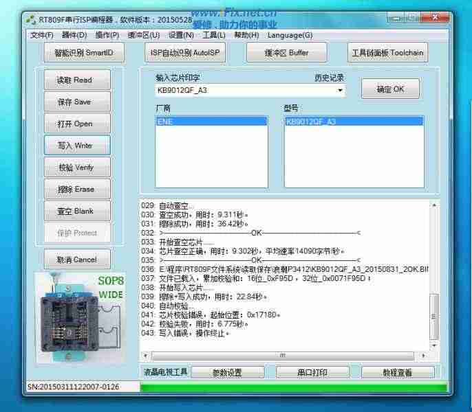
Task: Click log line 042 校验失败
Action: tap(195, 324)
